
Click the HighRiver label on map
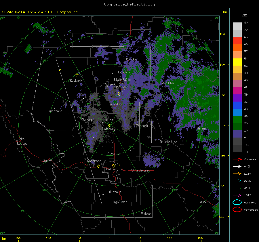tap(119, 202)
